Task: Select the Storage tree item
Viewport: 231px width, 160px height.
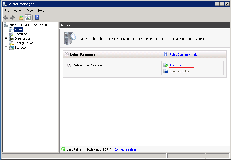Action: coord(20,48)
